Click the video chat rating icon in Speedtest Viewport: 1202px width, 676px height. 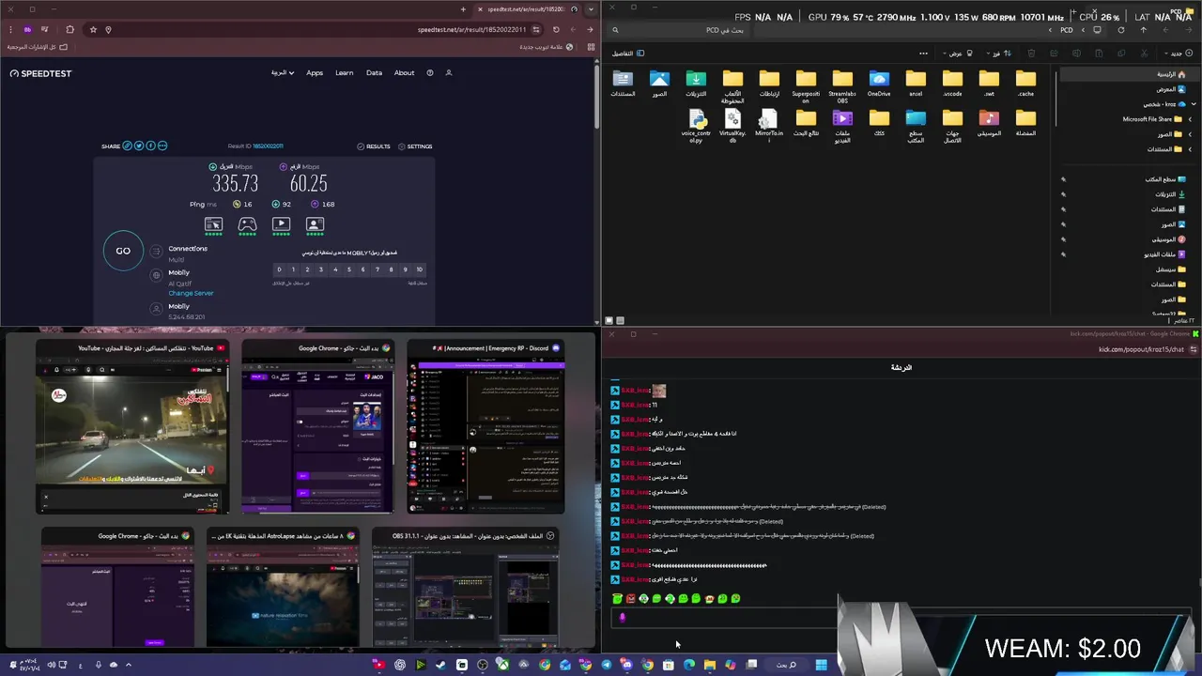pos(315,224)
